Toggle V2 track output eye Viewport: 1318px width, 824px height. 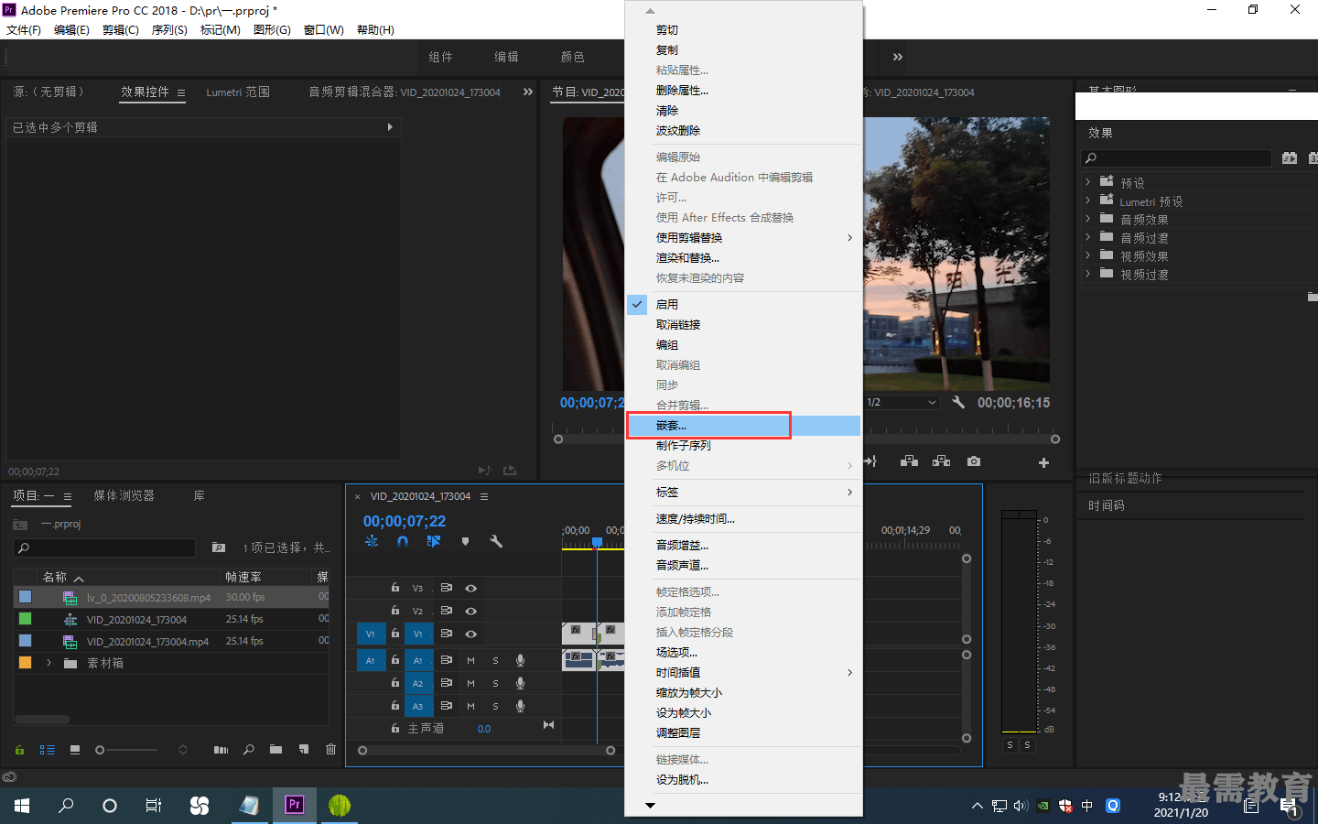[x=470, y=611]
